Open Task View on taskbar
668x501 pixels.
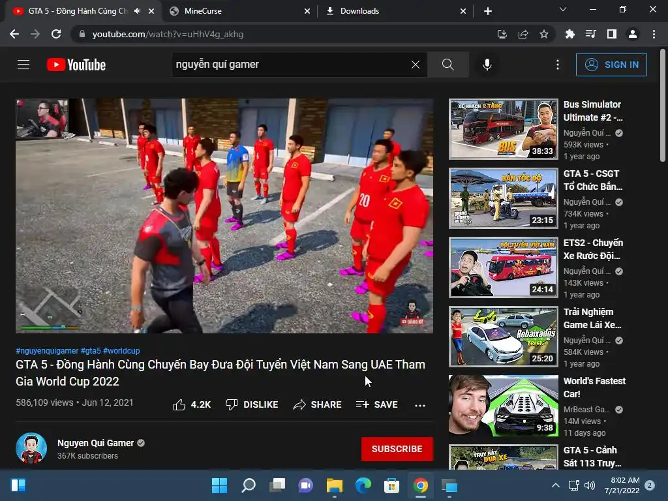pyautogui.click(x=277, y=485)
